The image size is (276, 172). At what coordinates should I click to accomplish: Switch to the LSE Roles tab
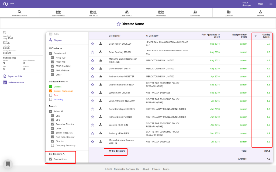point(93,13)
